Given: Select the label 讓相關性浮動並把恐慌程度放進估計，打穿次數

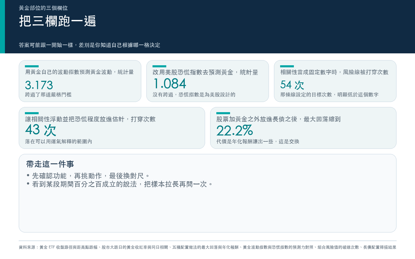Looking at the screenshot, I should (90, 119).
